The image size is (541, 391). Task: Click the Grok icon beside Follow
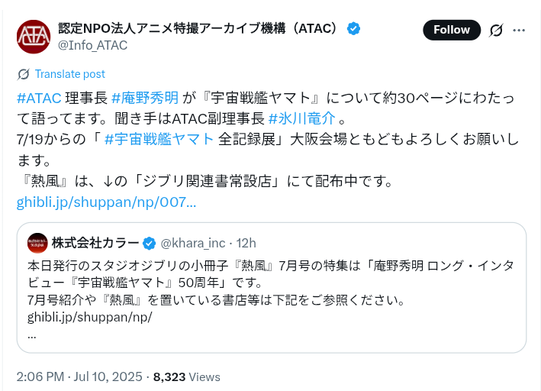click(x=496, y=30)
